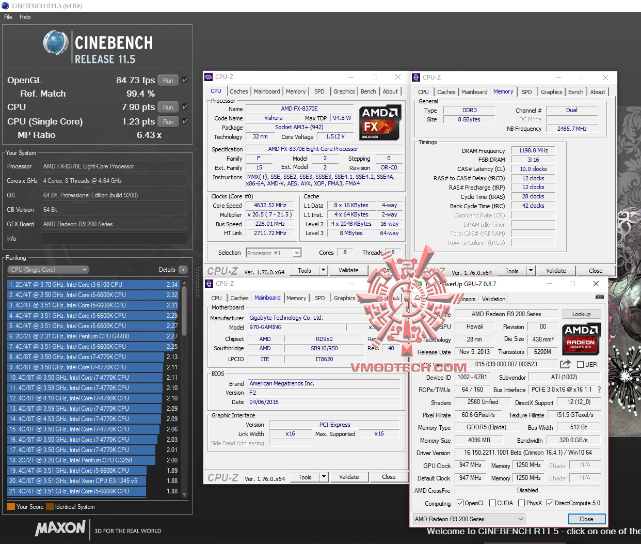Toggle the PhysX checkbox
This screenshot has width=641, height=544.
521,503
